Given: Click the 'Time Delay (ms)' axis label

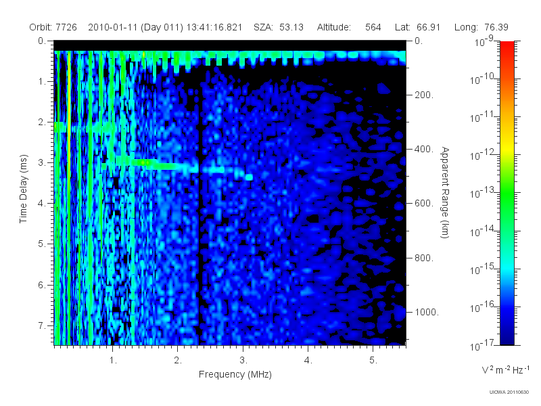Looking at the screenshot, I should click(x=23, y=189).
